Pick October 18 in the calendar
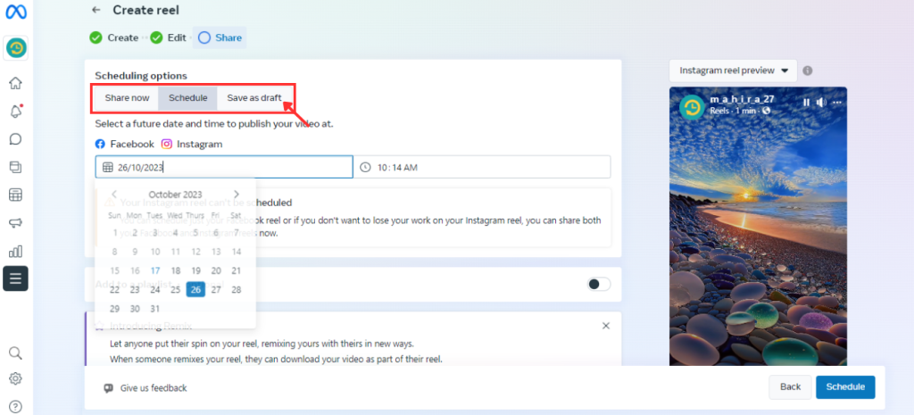The image size is (914, 415). (x=176, y=270)
